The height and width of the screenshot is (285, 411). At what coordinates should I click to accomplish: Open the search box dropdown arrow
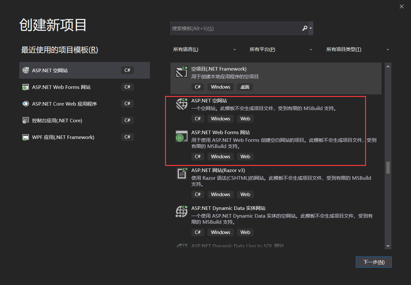(311, 28)
